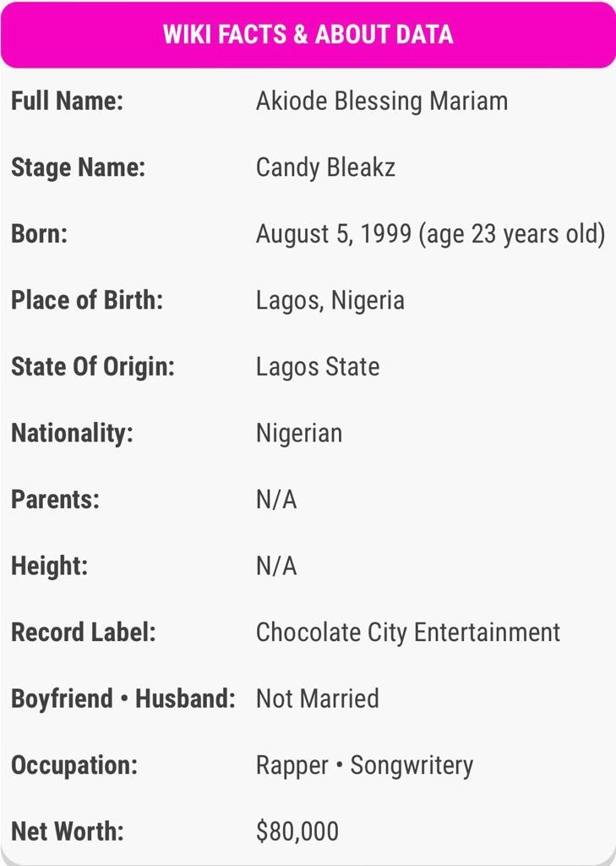Click the Not Married value

point(318,699)
